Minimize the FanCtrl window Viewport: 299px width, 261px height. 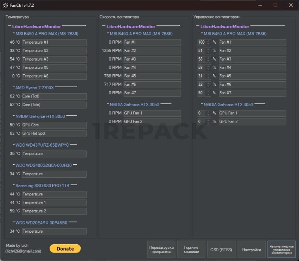click(x=260, y=5)
